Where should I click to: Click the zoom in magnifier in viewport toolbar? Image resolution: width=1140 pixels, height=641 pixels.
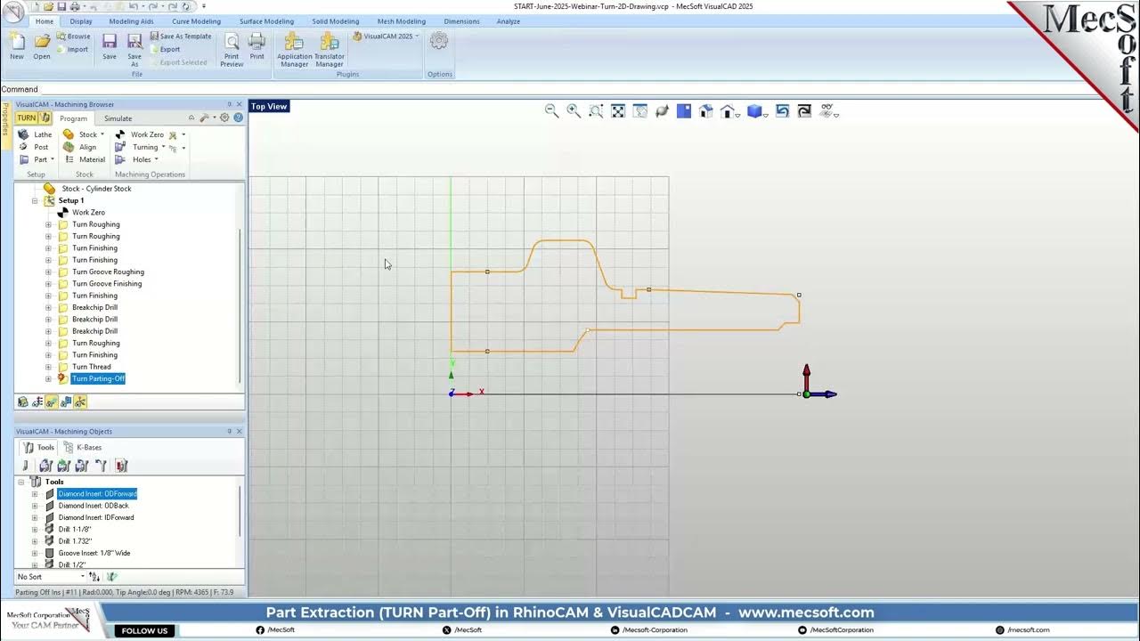point(574,111)
